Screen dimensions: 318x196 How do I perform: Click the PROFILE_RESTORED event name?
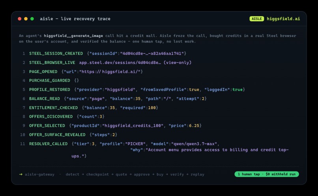pos(49,90)
